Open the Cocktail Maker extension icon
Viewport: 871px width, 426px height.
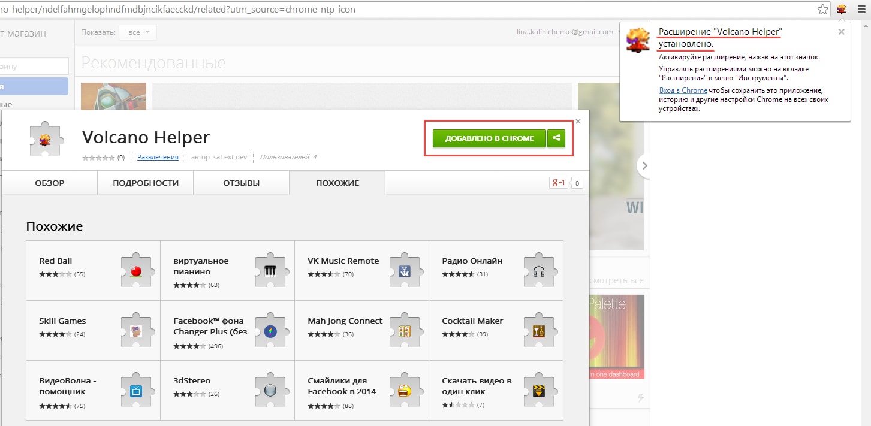click(538, 331)
